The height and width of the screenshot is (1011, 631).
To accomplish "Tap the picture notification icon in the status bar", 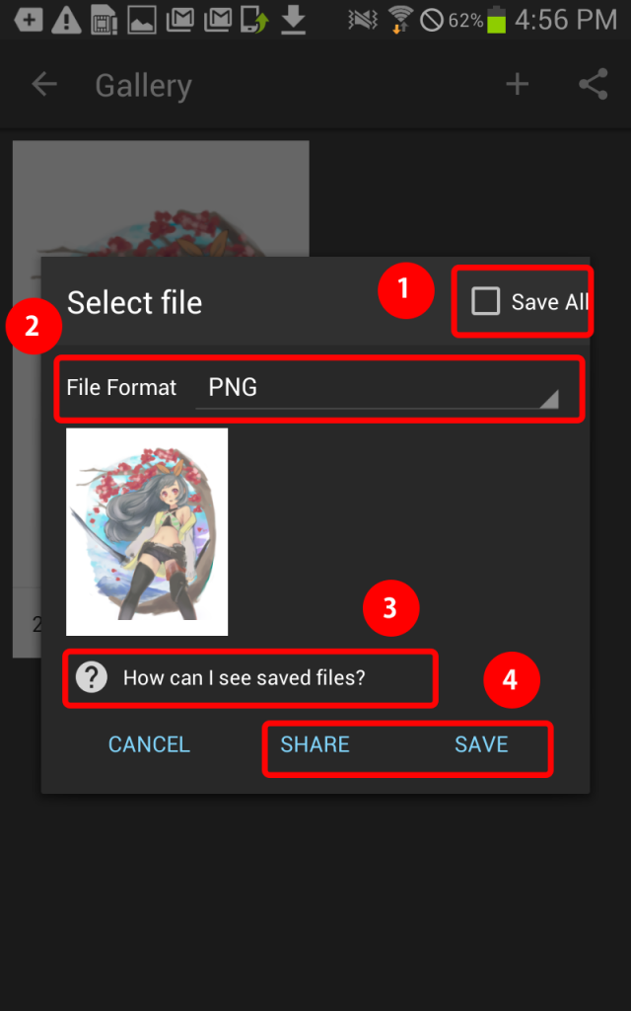I will point(142,21).
